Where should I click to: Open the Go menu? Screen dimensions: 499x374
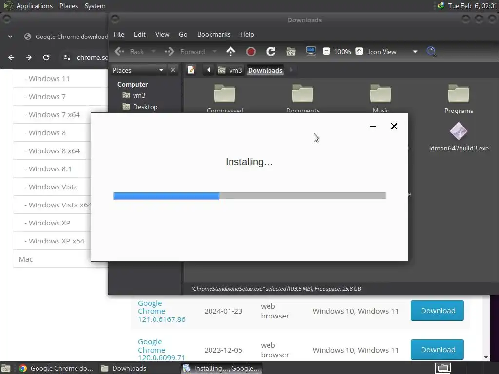183,34
